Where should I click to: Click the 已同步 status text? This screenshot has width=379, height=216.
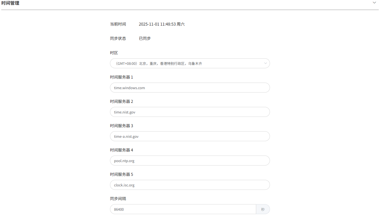[x=145, y=38]
